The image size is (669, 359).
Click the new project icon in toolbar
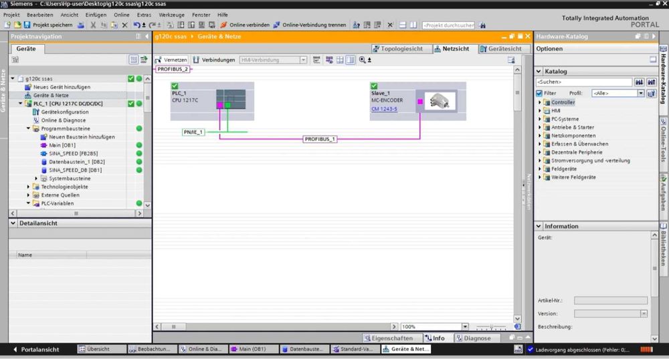7,25
